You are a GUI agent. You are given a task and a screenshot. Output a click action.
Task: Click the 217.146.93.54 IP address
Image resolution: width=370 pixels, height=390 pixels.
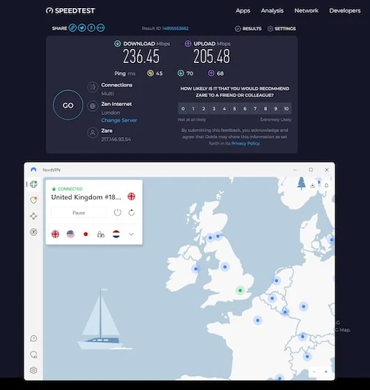116,139
